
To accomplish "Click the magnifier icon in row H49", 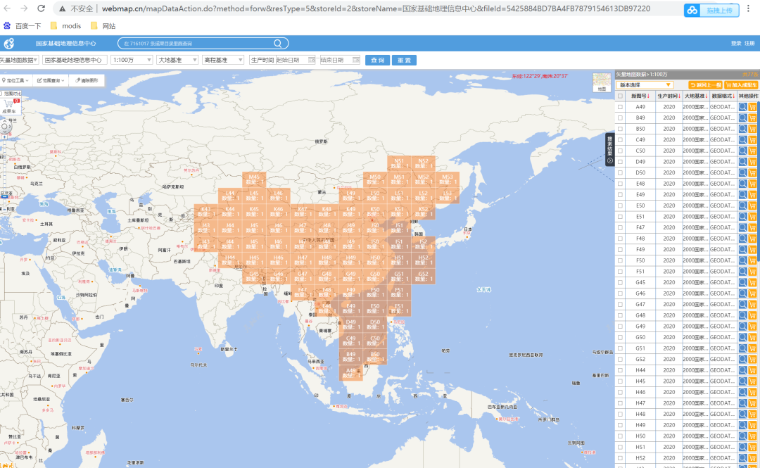I will click(x=742, y=425).
